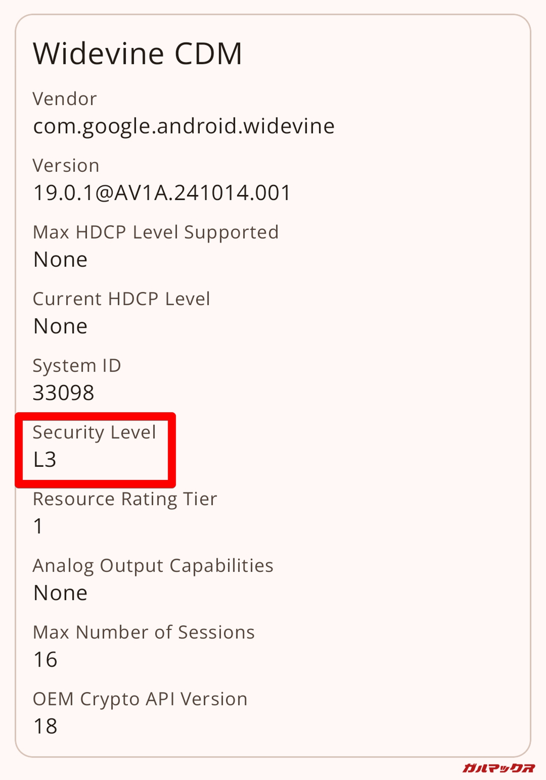Viewport: 546px width, 780px height.
Task: Click the com.google.android.widevine vendor value
Action: [184, 126]
